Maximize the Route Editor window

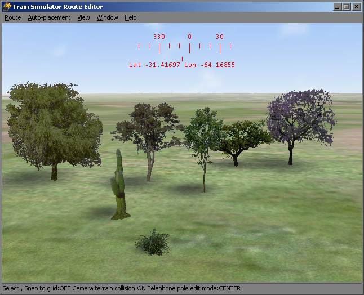347,7
